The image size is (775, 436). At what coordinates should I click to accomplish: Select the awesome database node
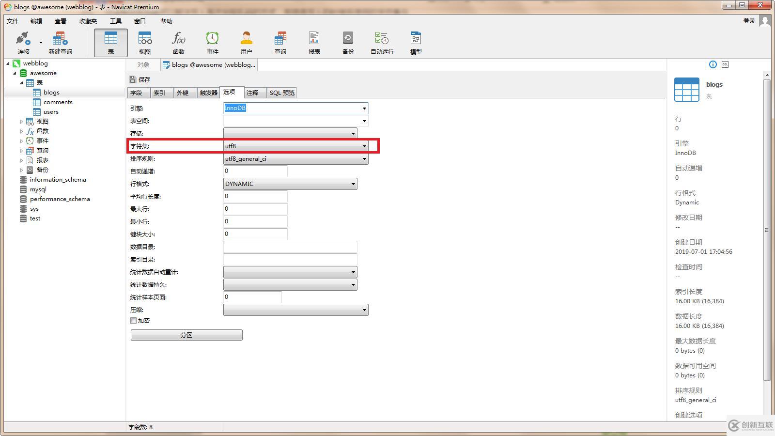(43, 73)
